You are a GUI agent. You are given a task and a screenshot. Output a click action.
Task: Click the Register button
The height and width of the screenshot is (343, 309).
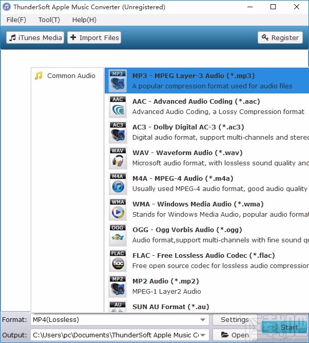pos(280,37)
